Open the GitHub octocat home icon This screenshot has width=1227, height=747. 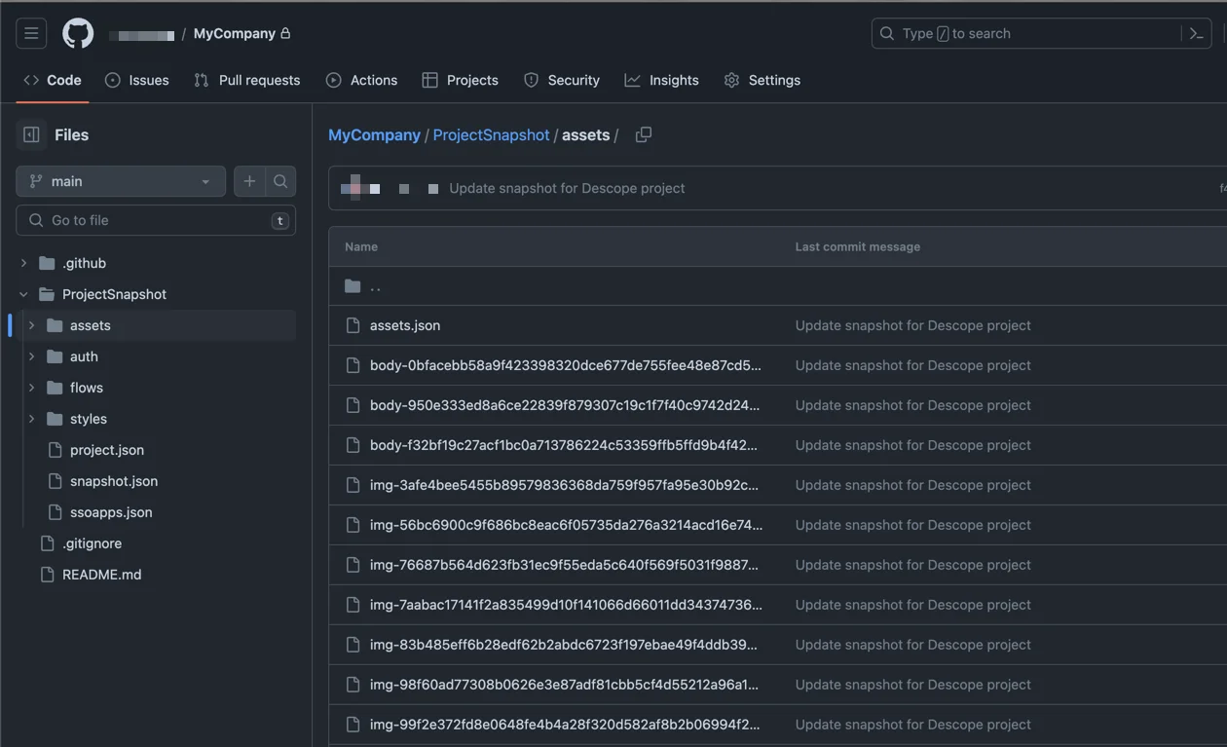click(77, 32)
